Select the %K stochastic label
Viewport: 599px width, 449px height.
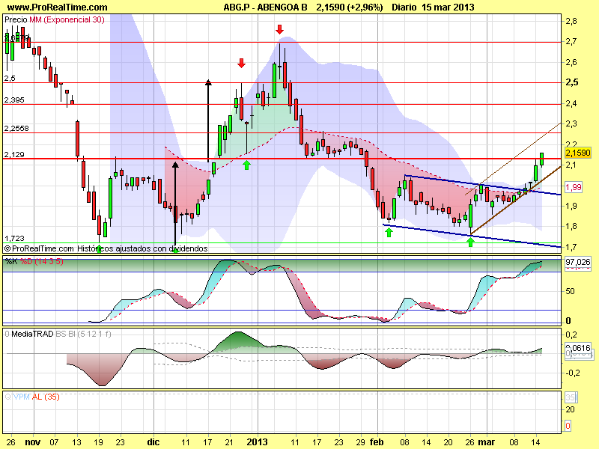click(11, 261)
